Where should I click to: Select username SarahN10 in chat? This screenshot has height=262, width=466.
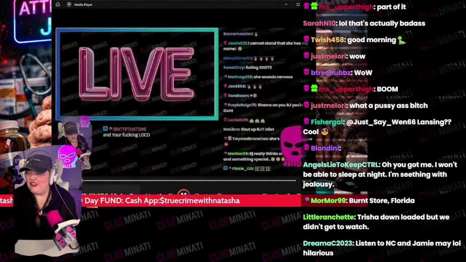pyautogui.click(x=319, y=23)
